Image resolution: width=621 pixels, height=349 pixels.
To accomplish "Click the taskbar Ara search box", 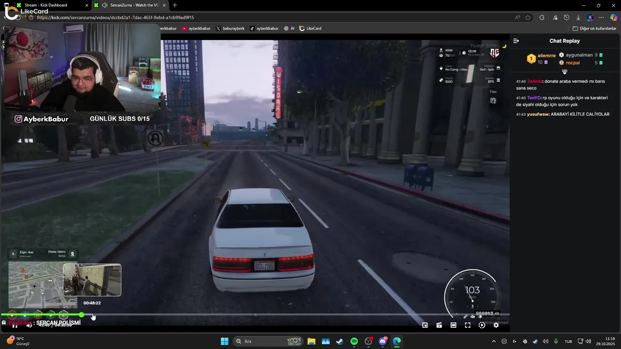I will click(269, 341).
